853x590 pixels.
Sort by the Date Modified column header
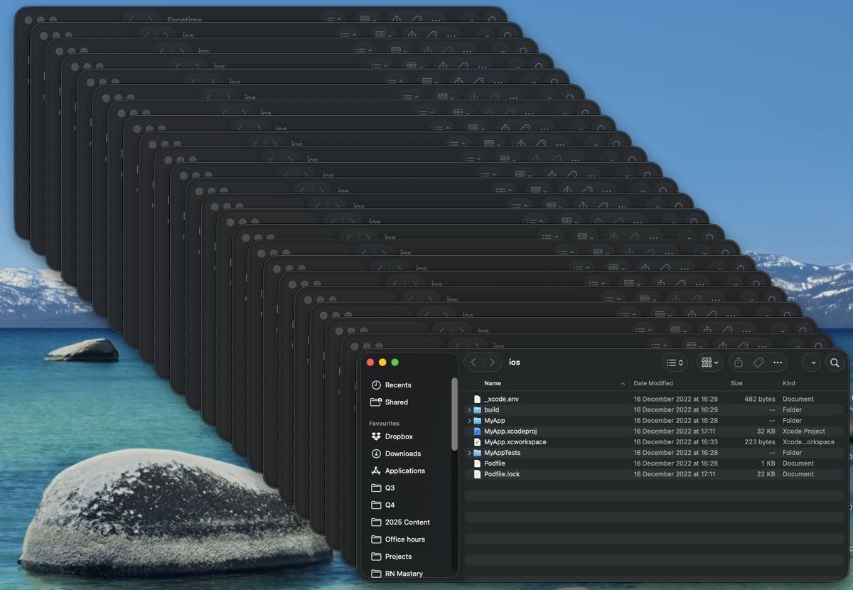click(653, 383)
